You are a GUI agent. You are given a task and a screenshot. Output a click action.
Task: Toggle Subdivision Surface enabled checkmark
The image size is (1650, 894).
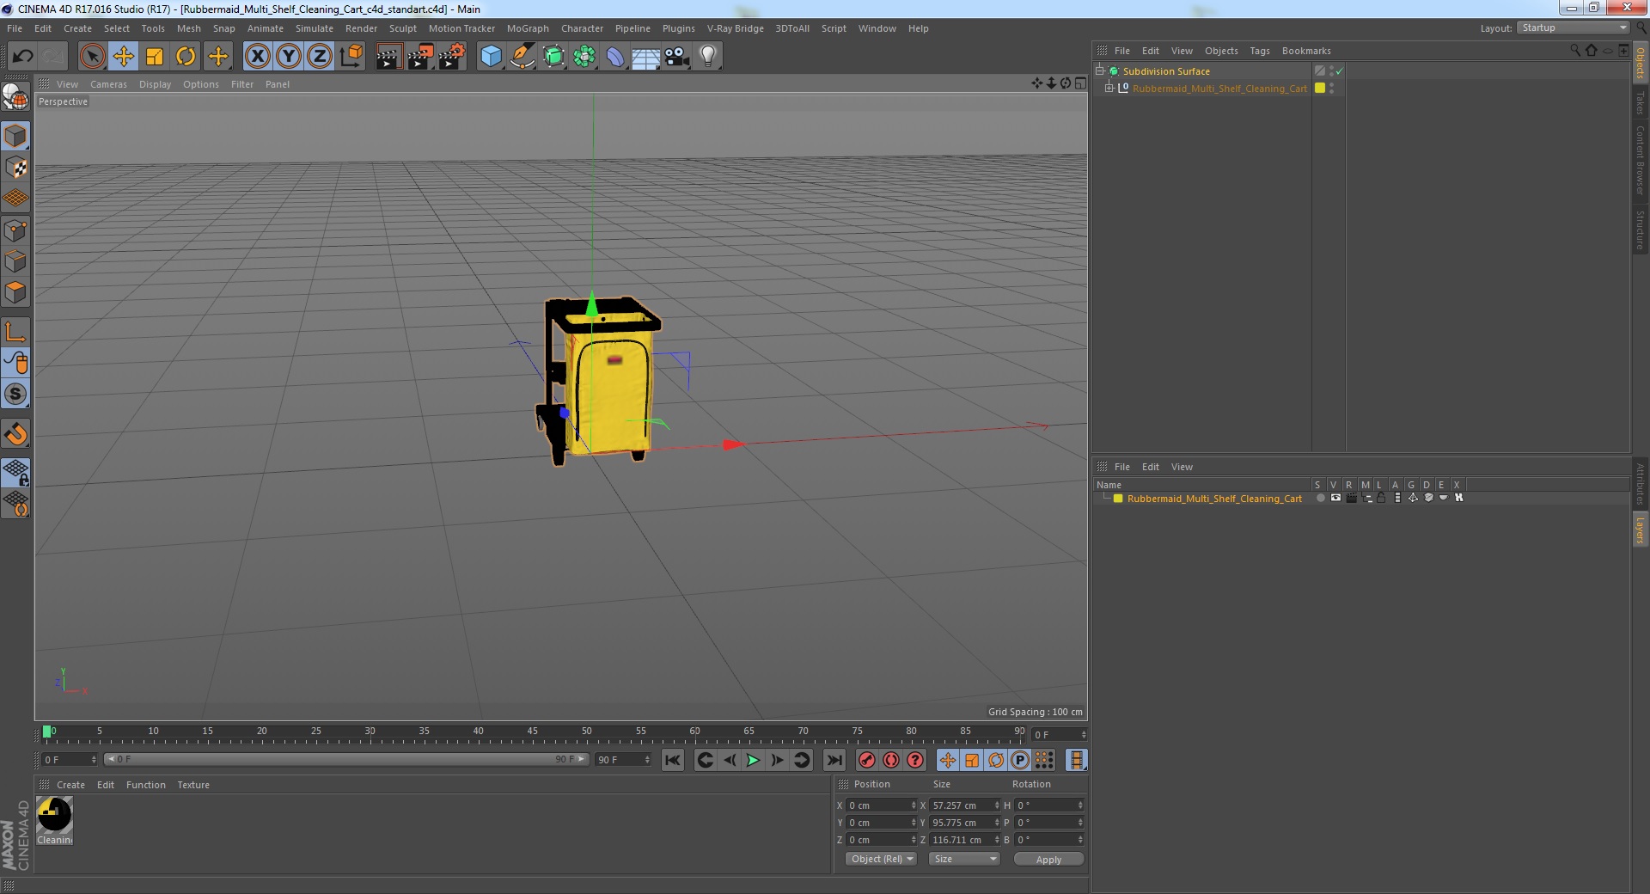point(1339,71)
